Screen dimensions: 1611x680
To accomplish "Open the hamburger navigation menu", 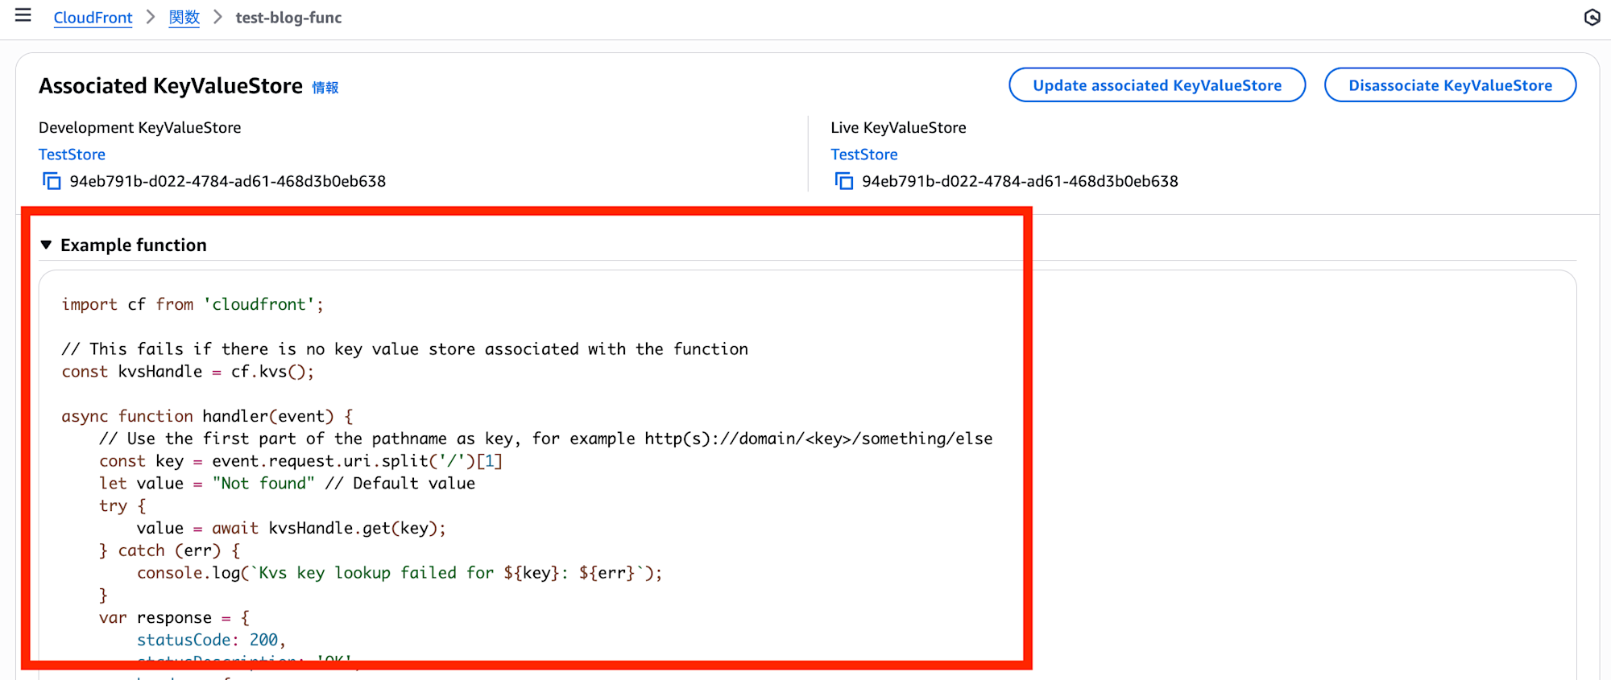I will 23,15.
